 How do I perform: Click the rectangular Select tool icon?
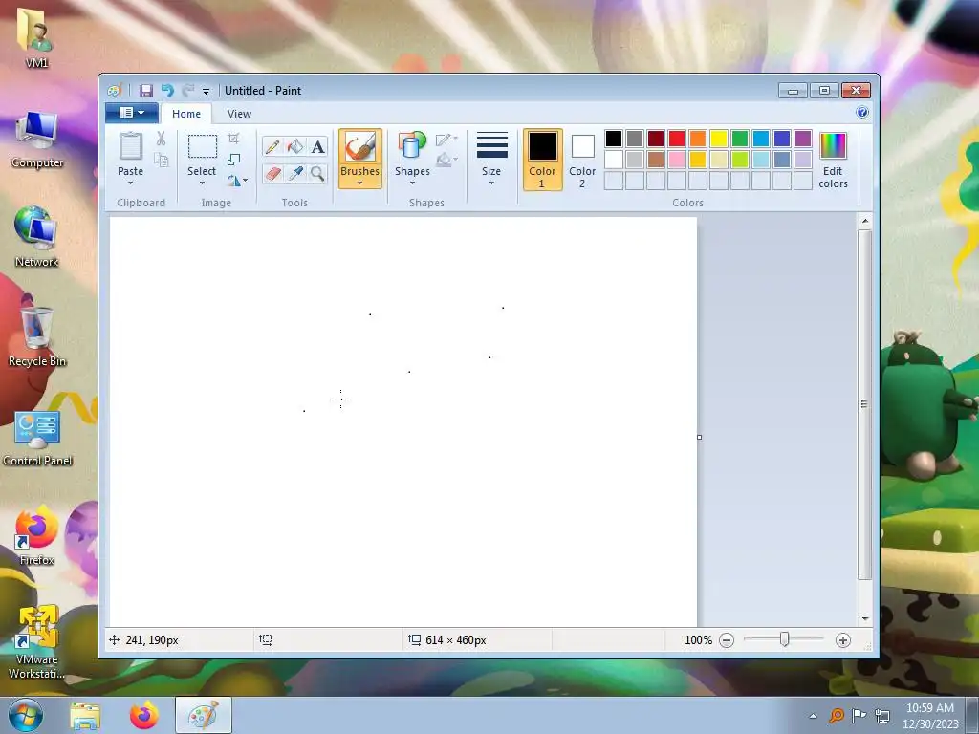203,146
